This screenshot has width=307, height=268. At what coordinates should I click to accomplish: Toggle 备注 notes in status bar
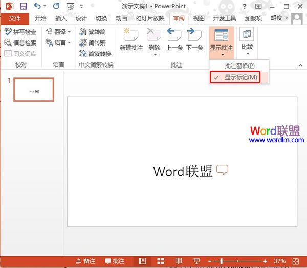[85, 261]
